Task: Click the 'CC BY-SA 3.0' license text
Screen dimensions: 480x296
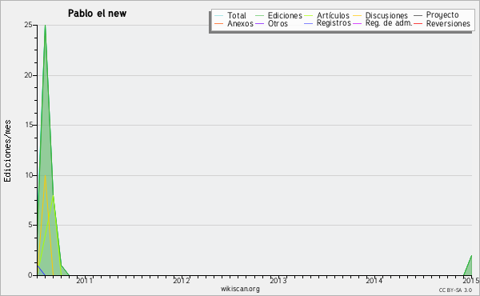Action: 455,290
